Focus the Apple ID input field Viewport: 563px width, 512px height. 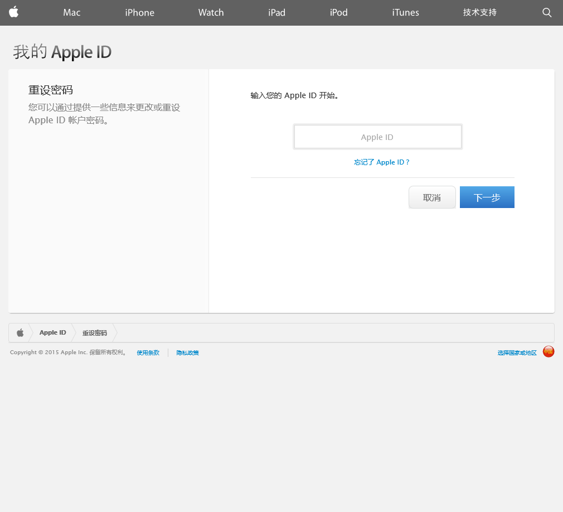tap(378, 137)
